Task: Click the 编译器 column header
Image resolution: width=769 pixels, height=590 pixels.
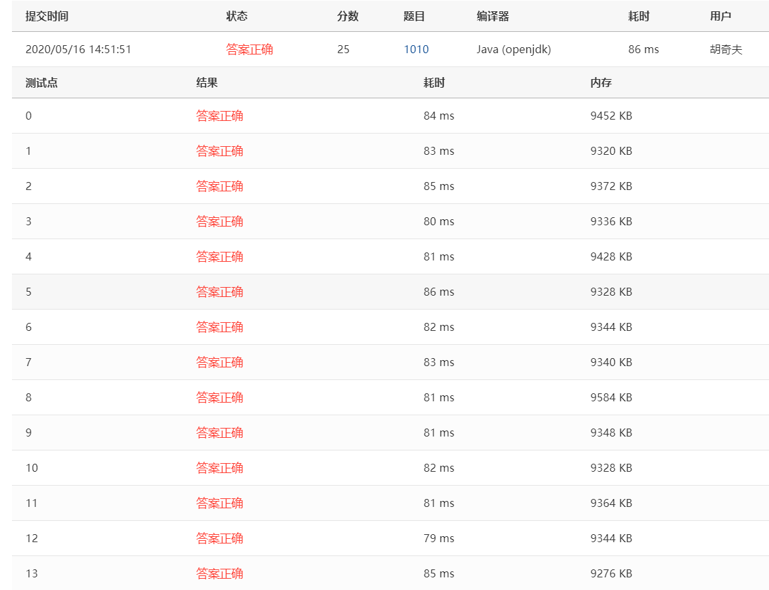Action: point(493,16)
